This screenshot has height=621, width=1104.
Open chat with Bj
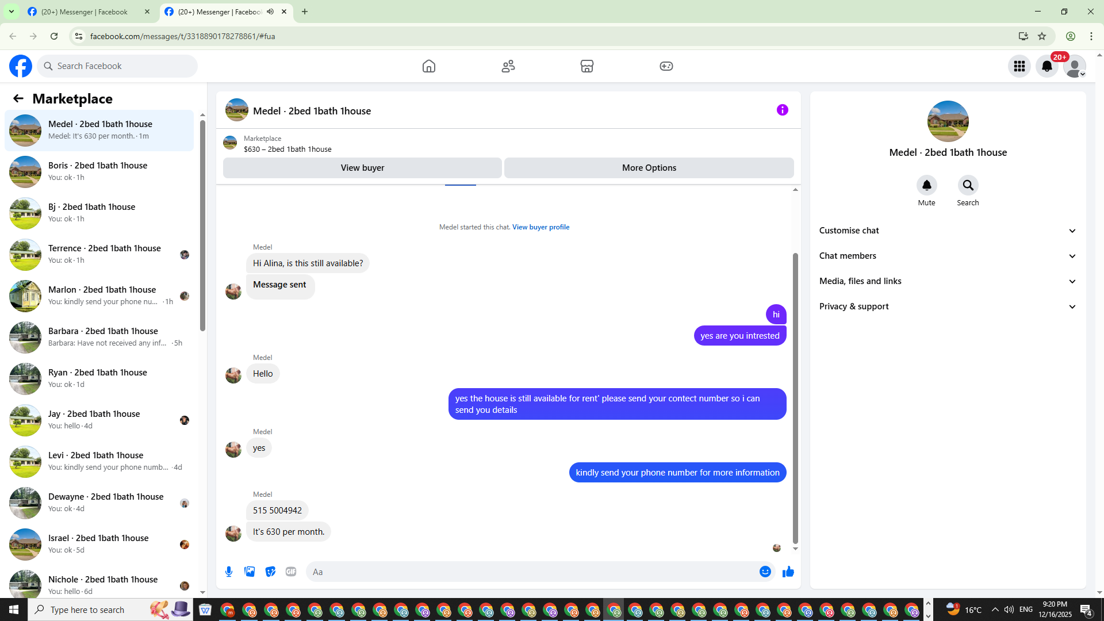(x=99, y=213)
